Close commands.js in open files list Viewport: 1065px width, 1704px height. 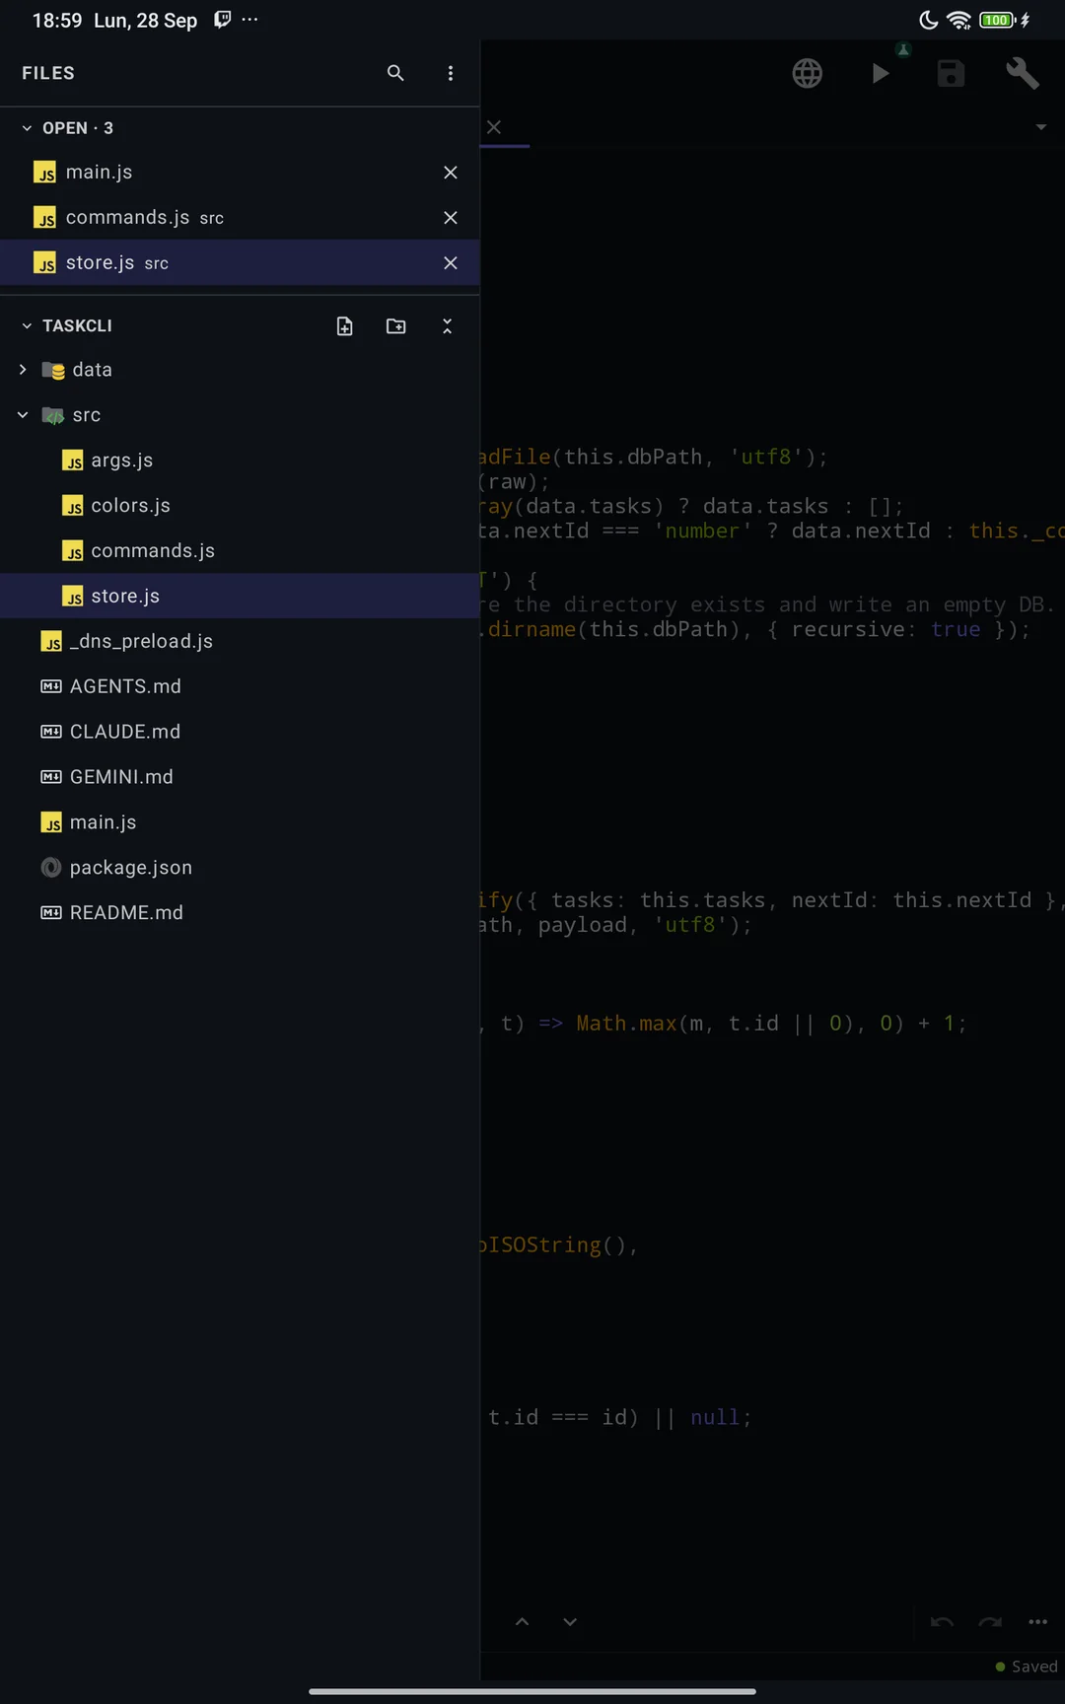[x=451, y=218]
